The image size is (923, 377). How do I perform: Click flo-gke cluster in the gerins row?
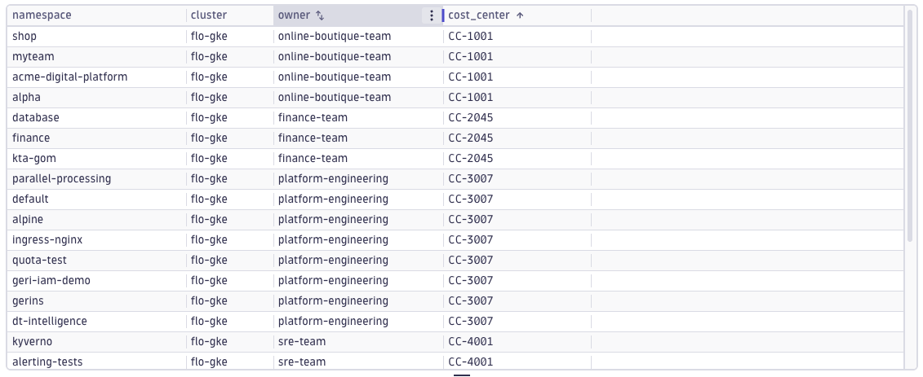(x=209, y=300)
